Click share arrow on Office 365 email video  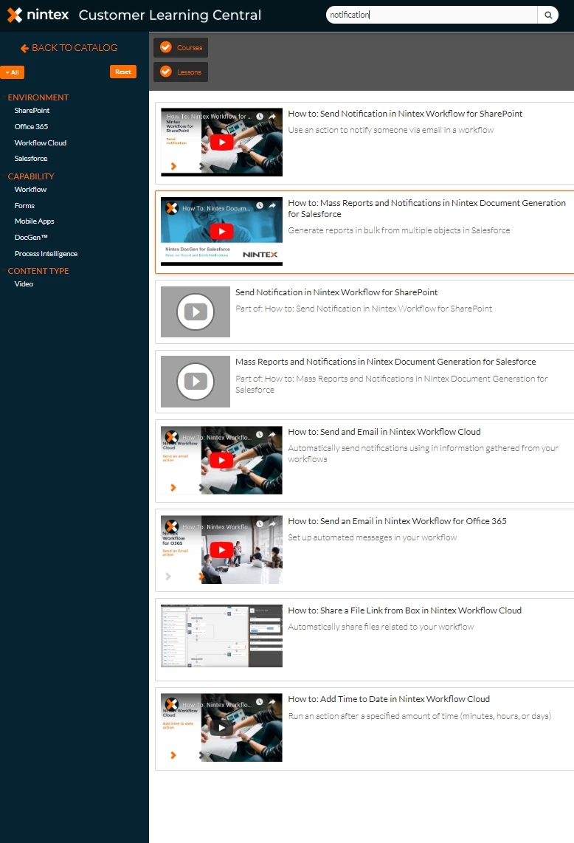pyautogui.click(x=272, y=523)
